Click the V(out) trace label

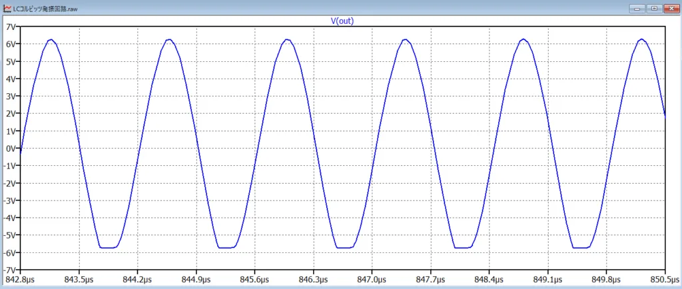pyautogui.click(x=342, y=21)
